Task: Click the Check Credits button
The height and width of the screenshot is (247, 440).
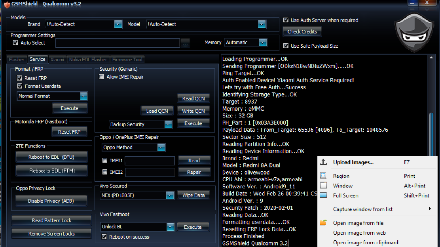Action: [x=302, y=32]
